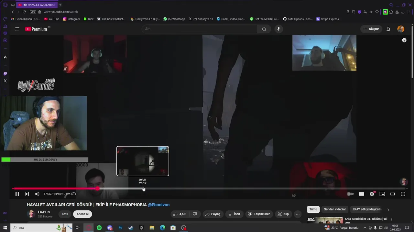Image resolution: width=414 pixels, height=232 pixels.
Task: Toggle subtitles in the player
Action: point(362,194)
